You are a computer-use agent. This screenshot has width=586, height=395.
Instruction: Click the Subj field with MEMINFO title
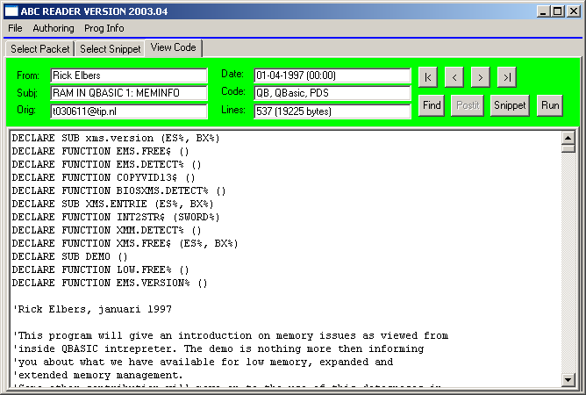[128, 93]
